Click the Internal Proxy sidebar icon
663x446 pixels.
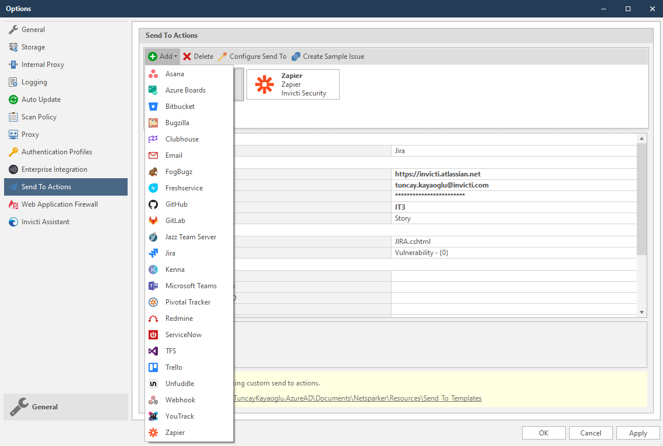click(12, 64)
